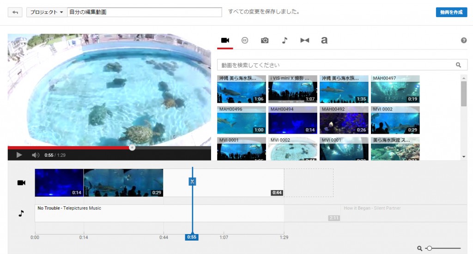The image size is (473, 254).
Task: Open the audio music note tab
Action: [285, 40]
